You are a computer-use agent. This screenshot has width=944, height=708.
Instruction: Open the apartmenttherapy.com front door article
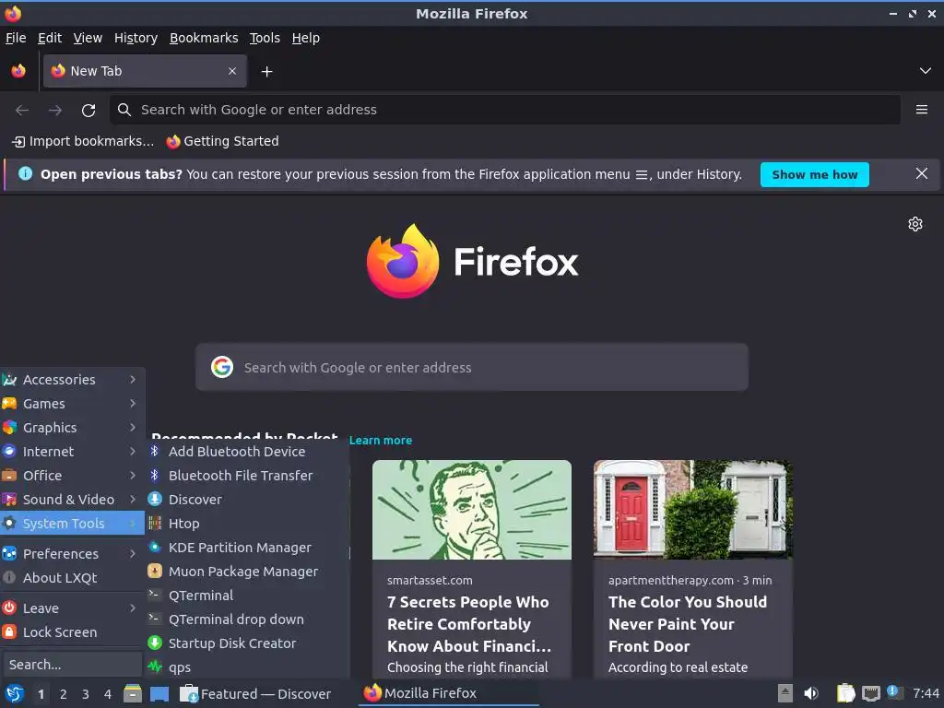(x=693, y=569)
